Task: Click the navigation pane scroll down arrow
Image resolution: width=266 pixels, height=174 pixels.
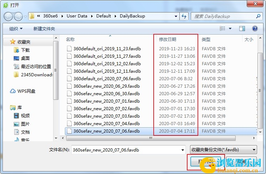Action: pos(56,138)
